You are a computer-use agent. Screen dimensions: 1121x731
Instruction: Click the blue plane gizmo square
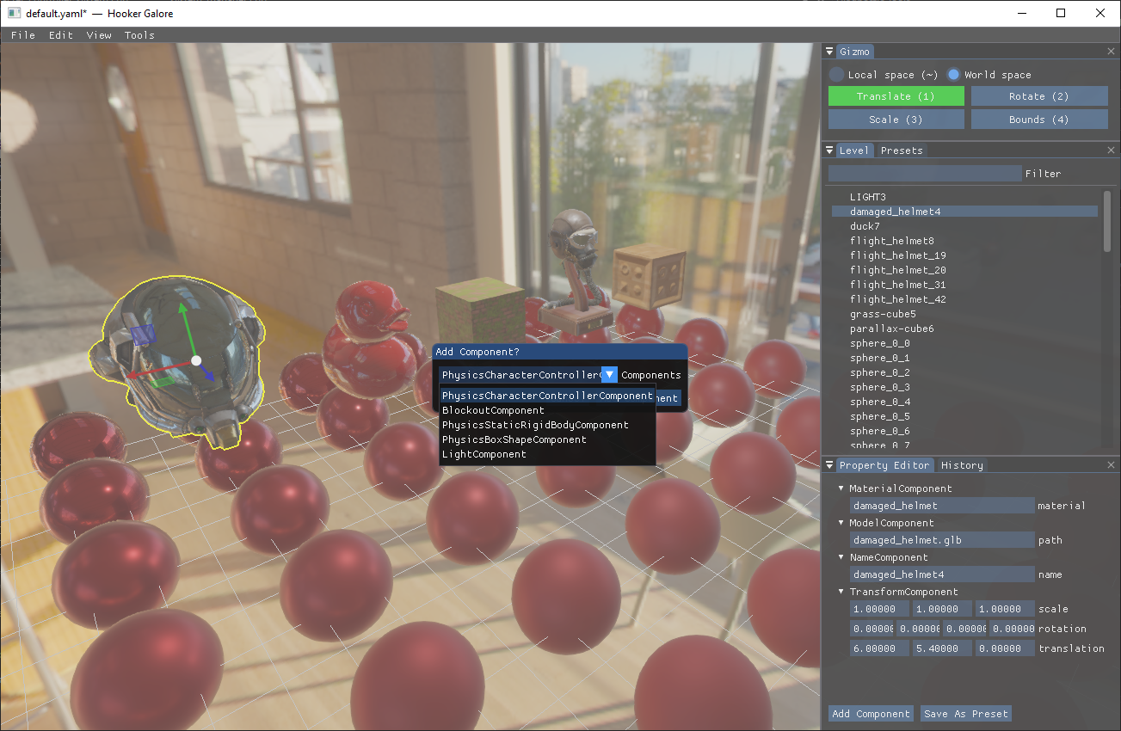[143, 335]
